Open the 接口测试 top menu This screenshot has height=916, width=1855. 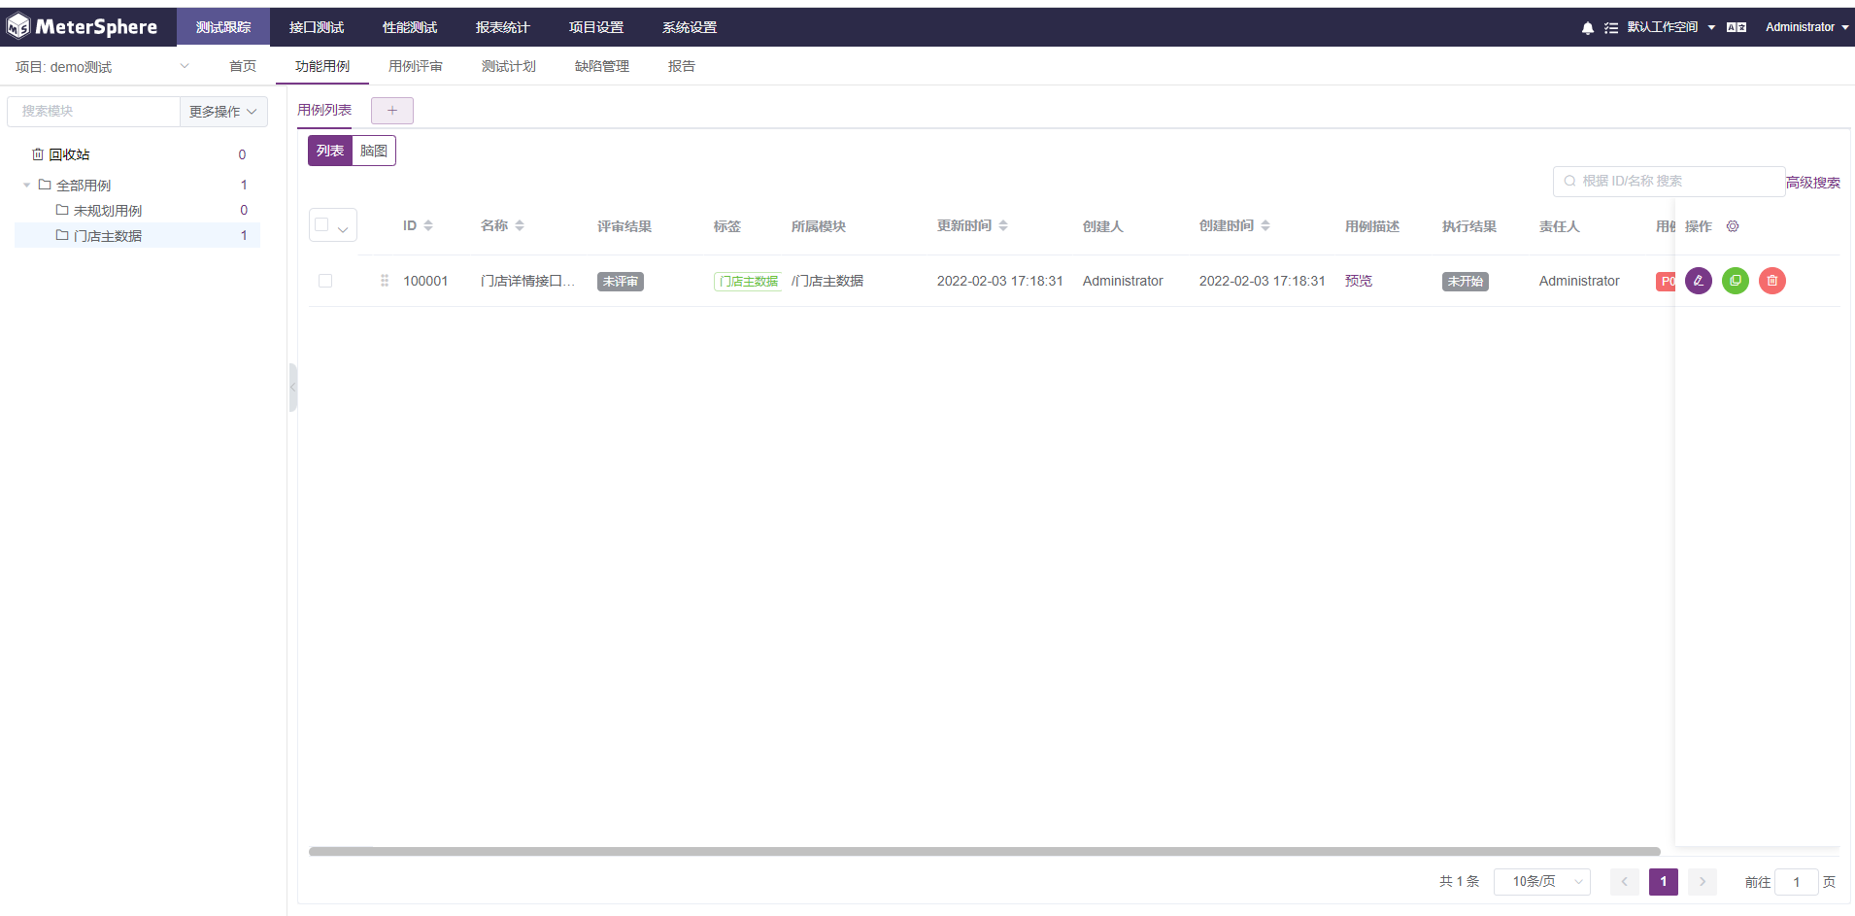317,27
